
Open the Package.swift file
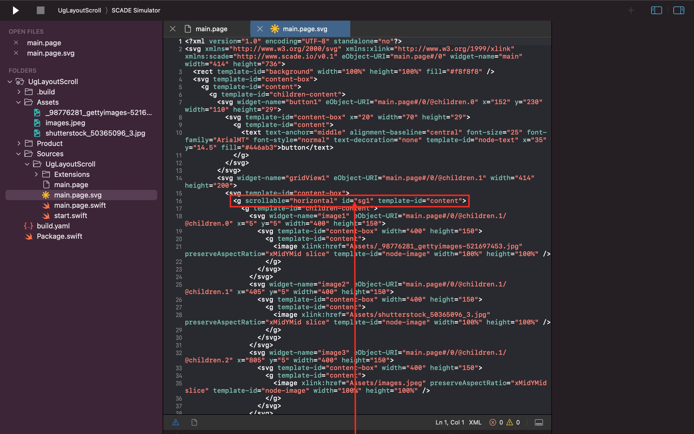[59, 236]
